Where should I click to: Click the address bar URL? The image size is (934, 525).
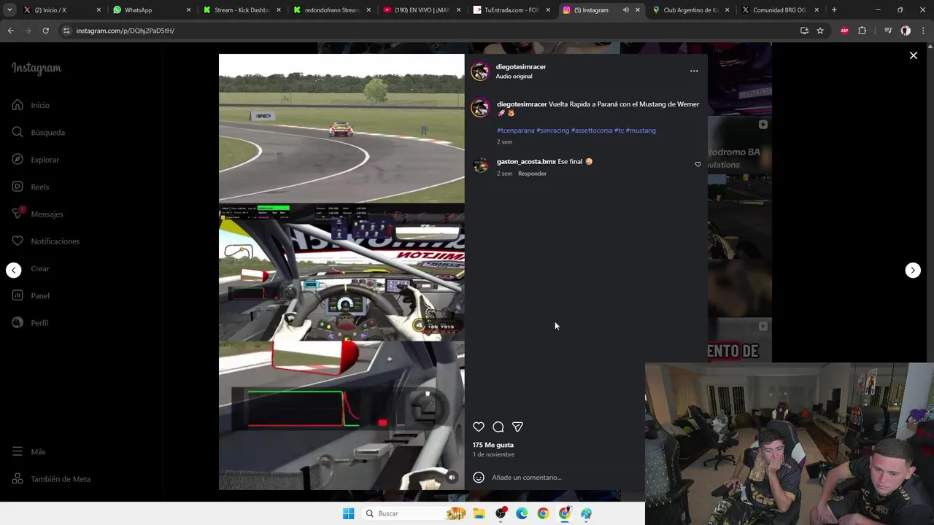126,31
